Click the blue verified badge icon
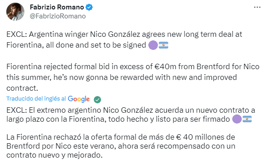 (x=89, y=7)
